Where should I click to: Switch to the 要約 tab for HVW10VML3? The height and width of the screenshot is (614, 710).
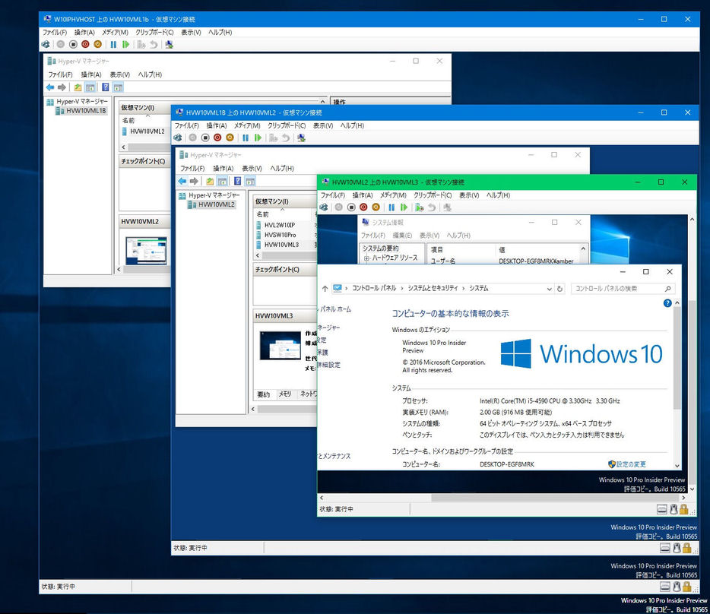[x=264, y=394]
